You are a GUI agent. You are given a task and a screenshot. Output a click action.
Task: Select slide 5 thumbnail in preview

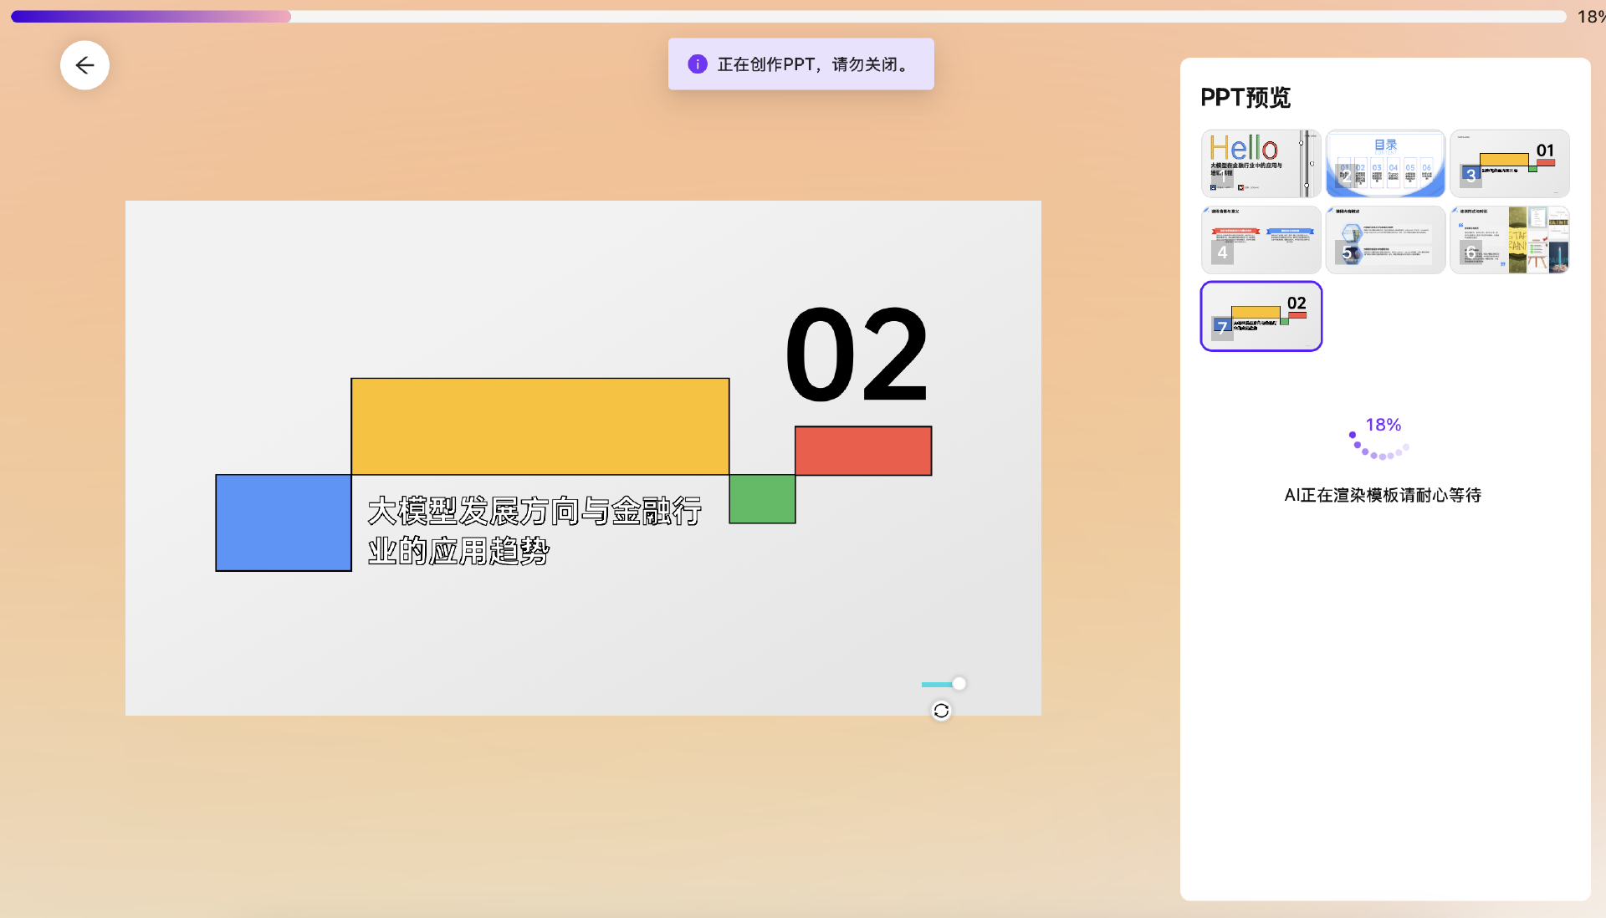coord(1385,240)
